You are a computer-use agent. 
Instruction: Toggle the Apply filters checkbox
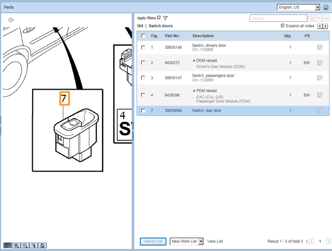[x=159, y=18]
